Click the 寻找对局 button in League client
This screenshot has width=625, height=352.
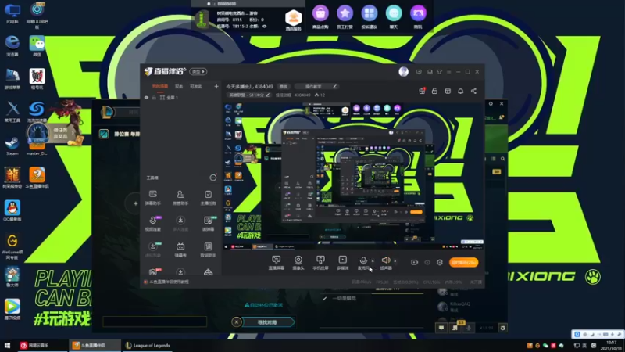(x=267, y=322)
